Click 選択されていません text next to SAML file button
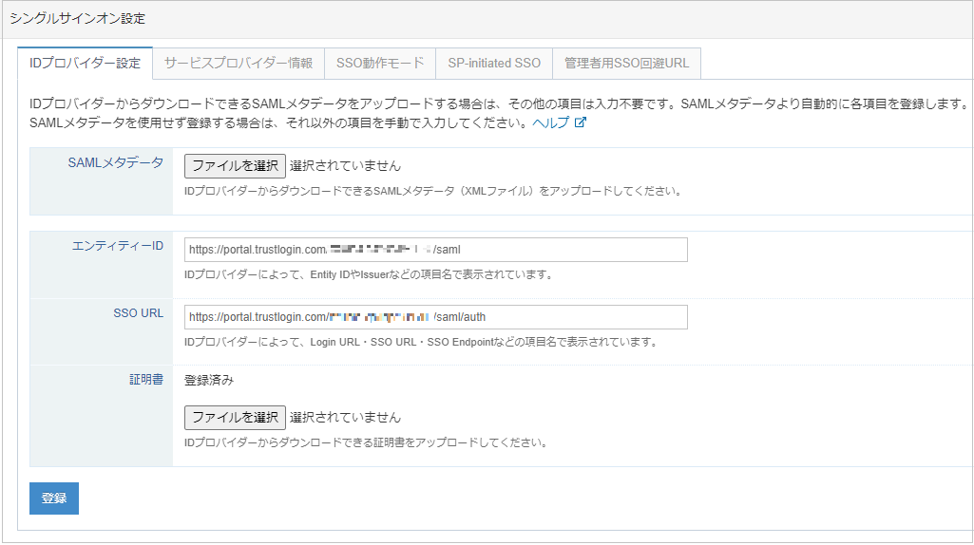 click(x=345, y=166)
